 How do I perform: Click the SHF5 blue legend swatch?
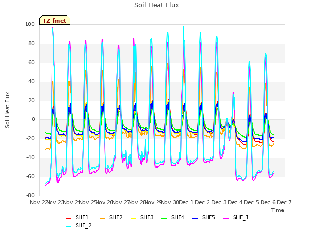pyautogui.click(x=195, y=218)
